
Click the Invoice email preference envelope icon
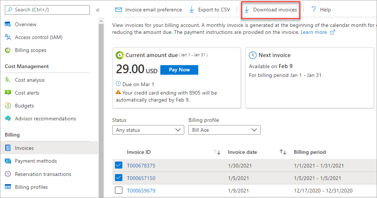119,10
